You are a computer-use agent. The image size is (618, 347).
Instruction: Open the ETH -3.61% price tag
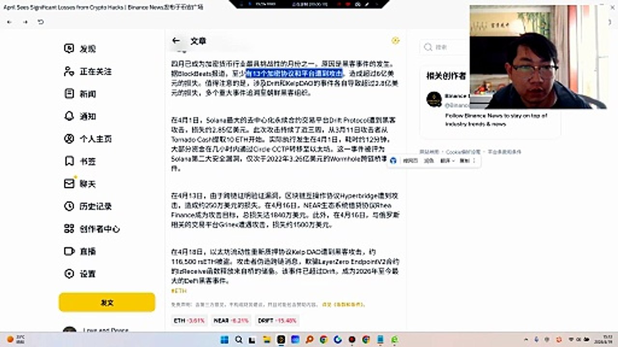190,320
